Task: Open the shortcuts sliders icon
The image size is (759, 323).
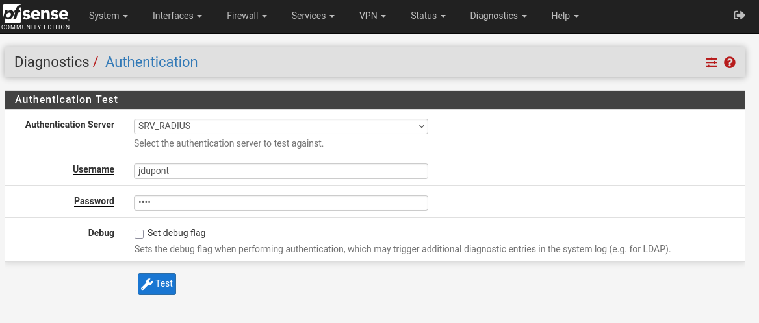Action: pyautogui.click(x=712, y=62)
